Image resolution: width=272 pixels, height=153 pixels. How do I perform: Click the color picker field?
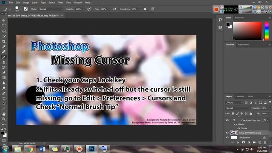click(247, 31)
